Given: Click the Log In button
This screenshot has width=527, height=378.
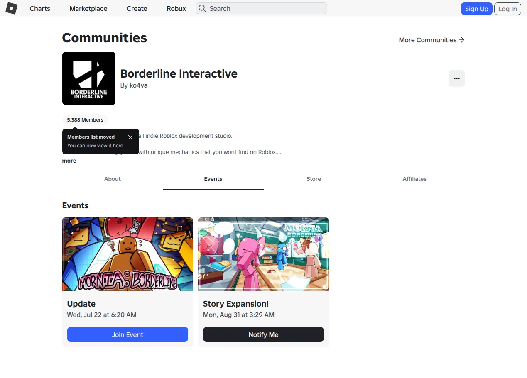Looking at the screenshot, I should tap(507, 9).
